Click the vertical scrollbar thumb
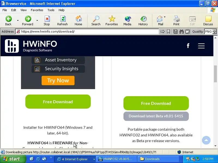This screenshot has height=163, width=218. 215,74
